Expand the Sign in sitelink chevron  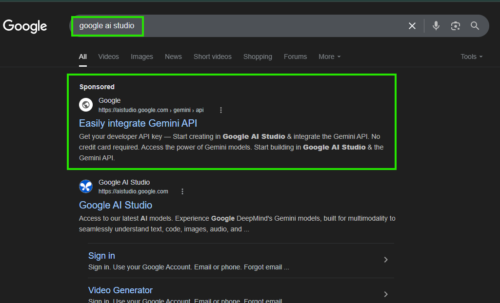(386, 260)
